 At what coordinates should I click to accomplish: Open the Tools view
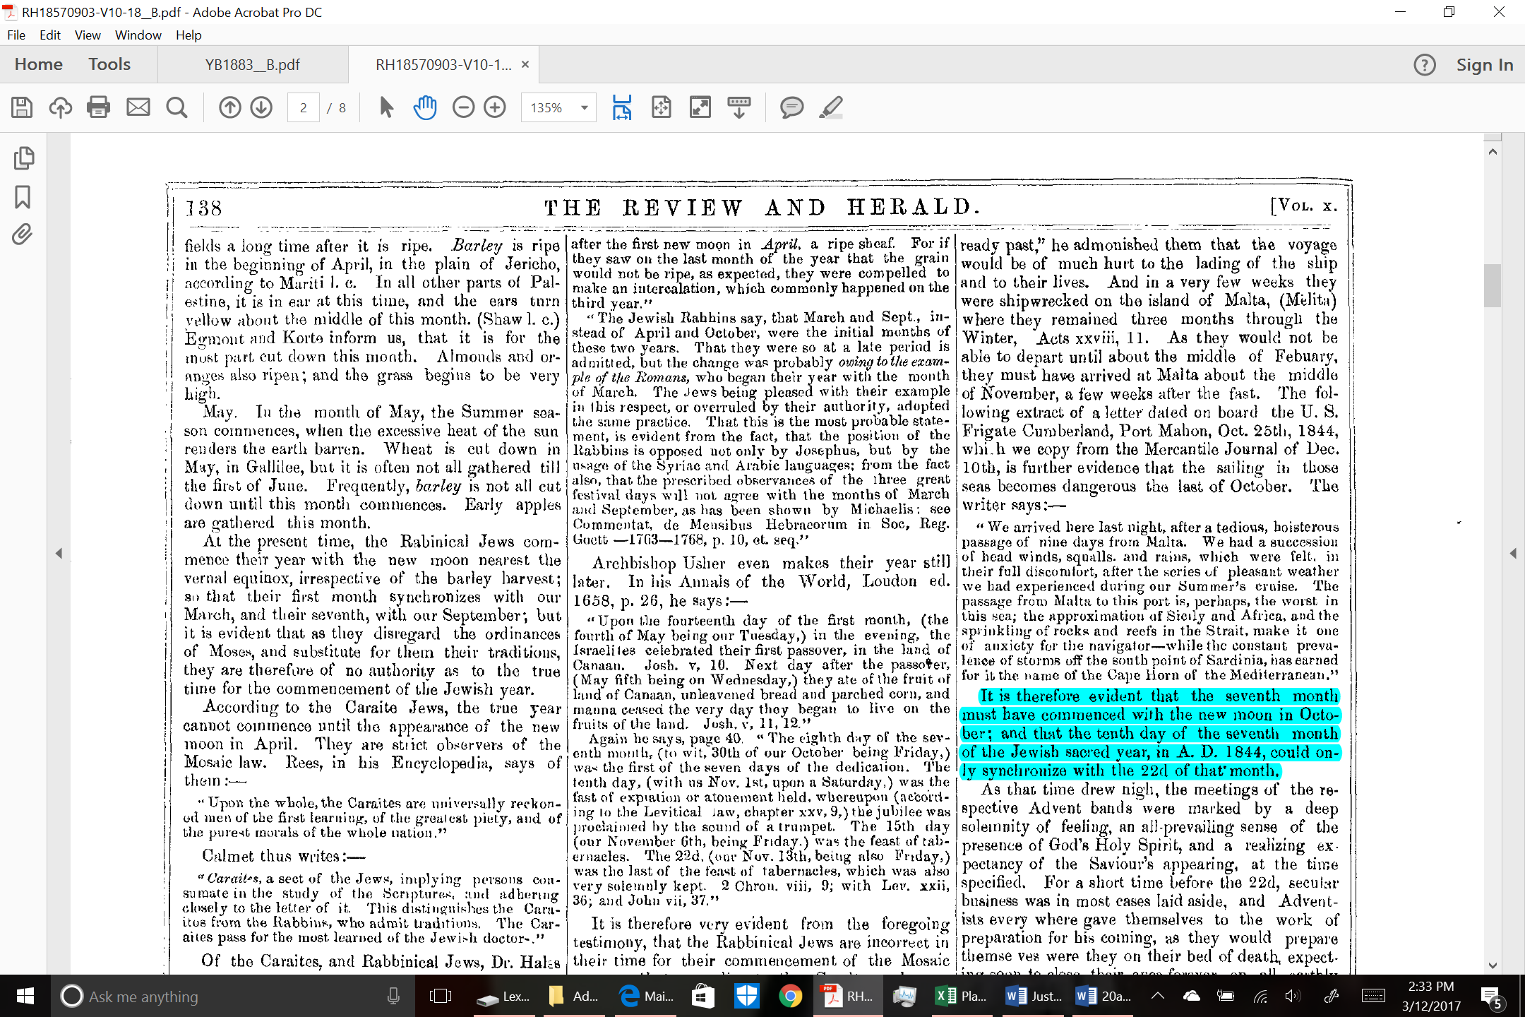pyautogui.click(x=109, y=64)
